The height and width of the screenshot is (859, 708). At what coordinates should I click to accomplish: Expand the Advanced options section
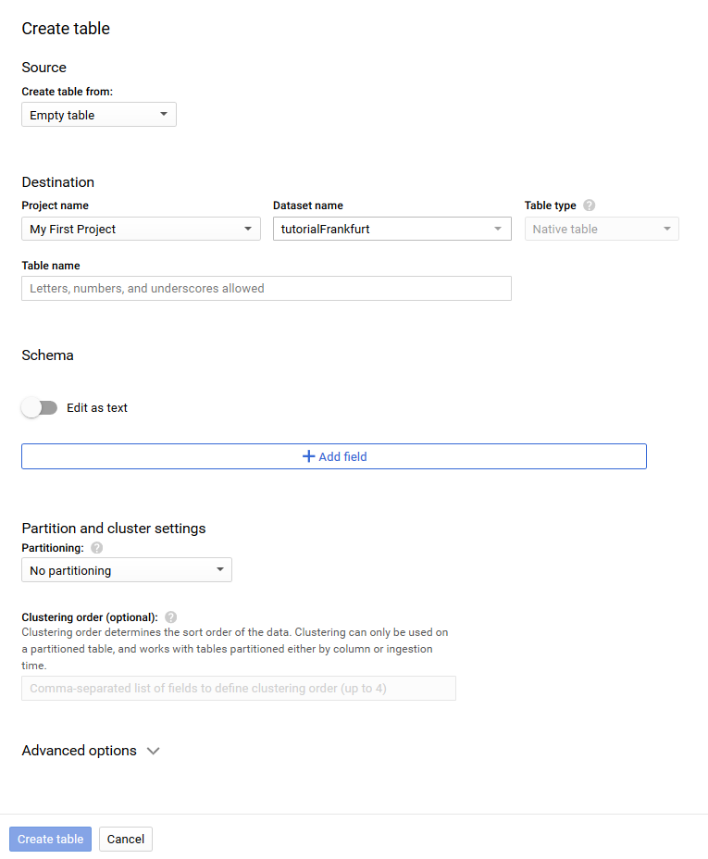coord(91,751)
